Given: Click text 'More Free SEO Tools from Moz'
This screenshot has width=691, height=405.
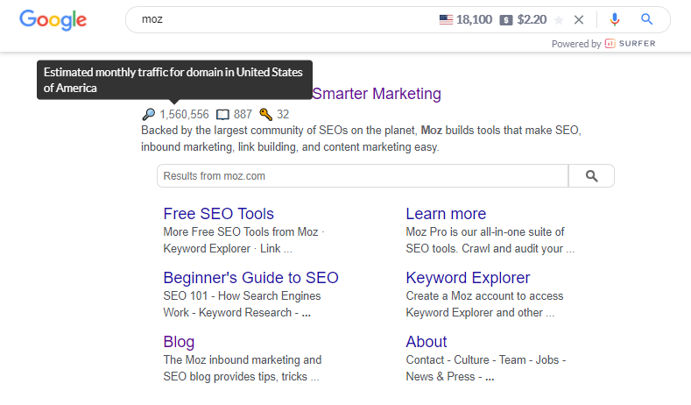Looking at the screenshot, I should 241,232.
